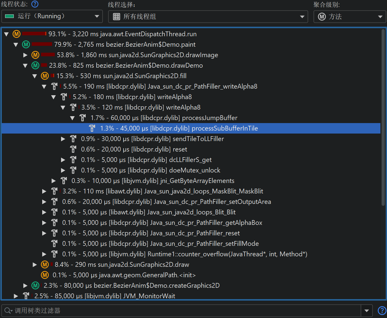The height and width of the screenshot is (318, 387).
Task: Click the orange method icon for EventDispatchThread.run
Action: click(x=16, y=34)
